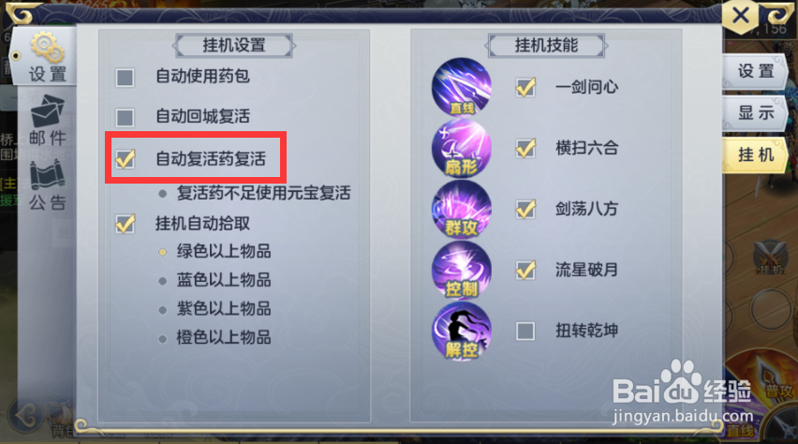798x444 pixels.
Task: Open the 公告 scroll announcement icon
Action: click(x=48, y=185)
